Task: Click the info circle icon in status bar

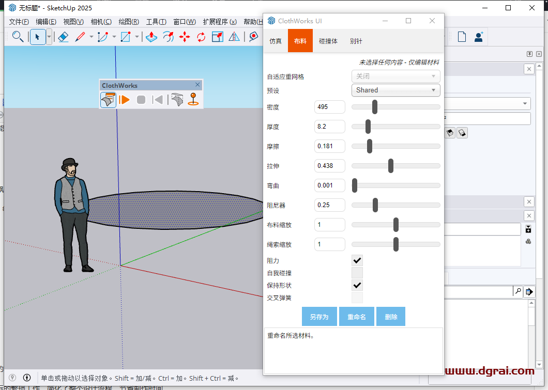Action: (x=27, y=378)
